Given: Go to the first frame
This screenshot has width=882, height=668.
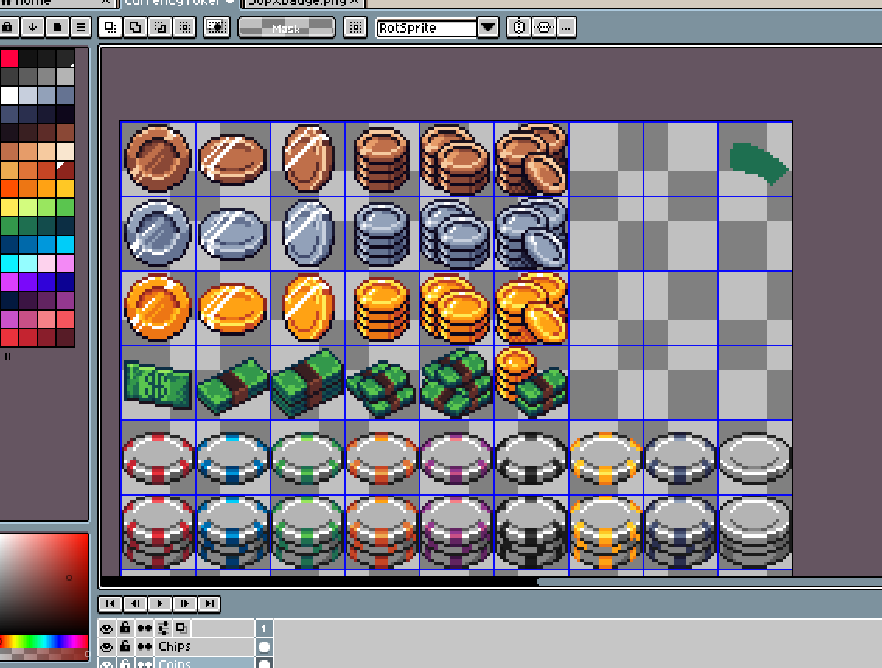Looking at the screenshot, I should [110, 604].
